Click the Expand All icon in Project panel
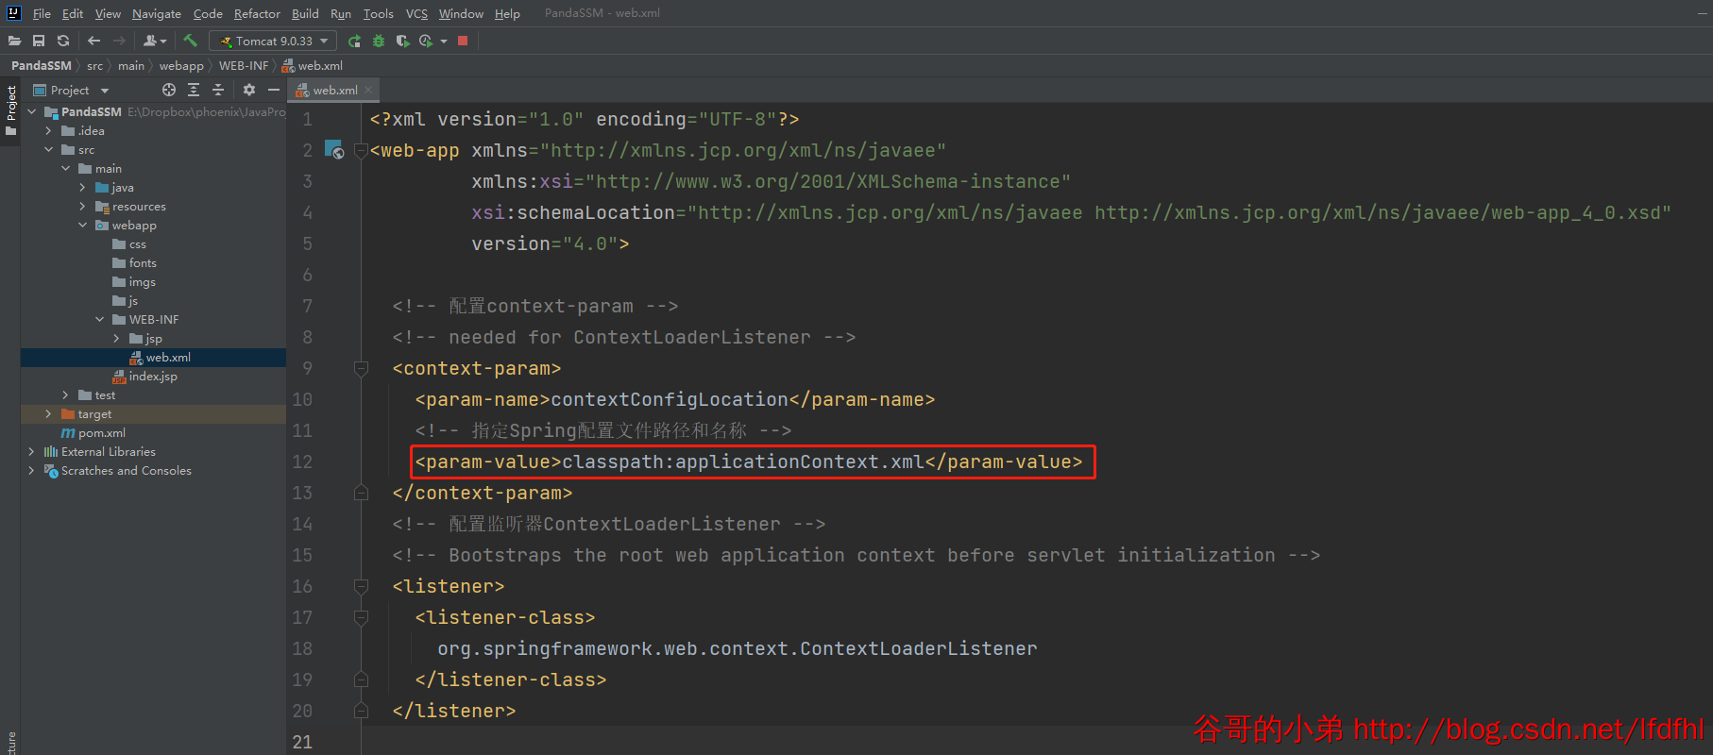This screenshot has height=755, width=1713. point(194,90)
